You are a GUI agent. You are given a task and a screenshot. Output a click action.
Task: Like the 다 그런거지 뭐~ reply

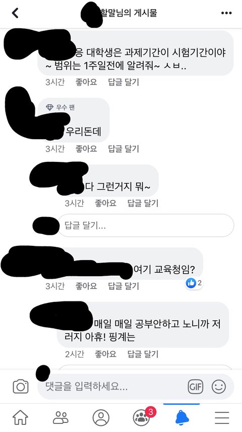point(105,203)
